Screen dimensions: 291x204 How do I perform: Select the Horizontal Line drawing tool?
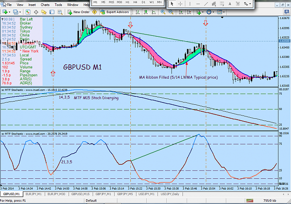tap(198, 4)
